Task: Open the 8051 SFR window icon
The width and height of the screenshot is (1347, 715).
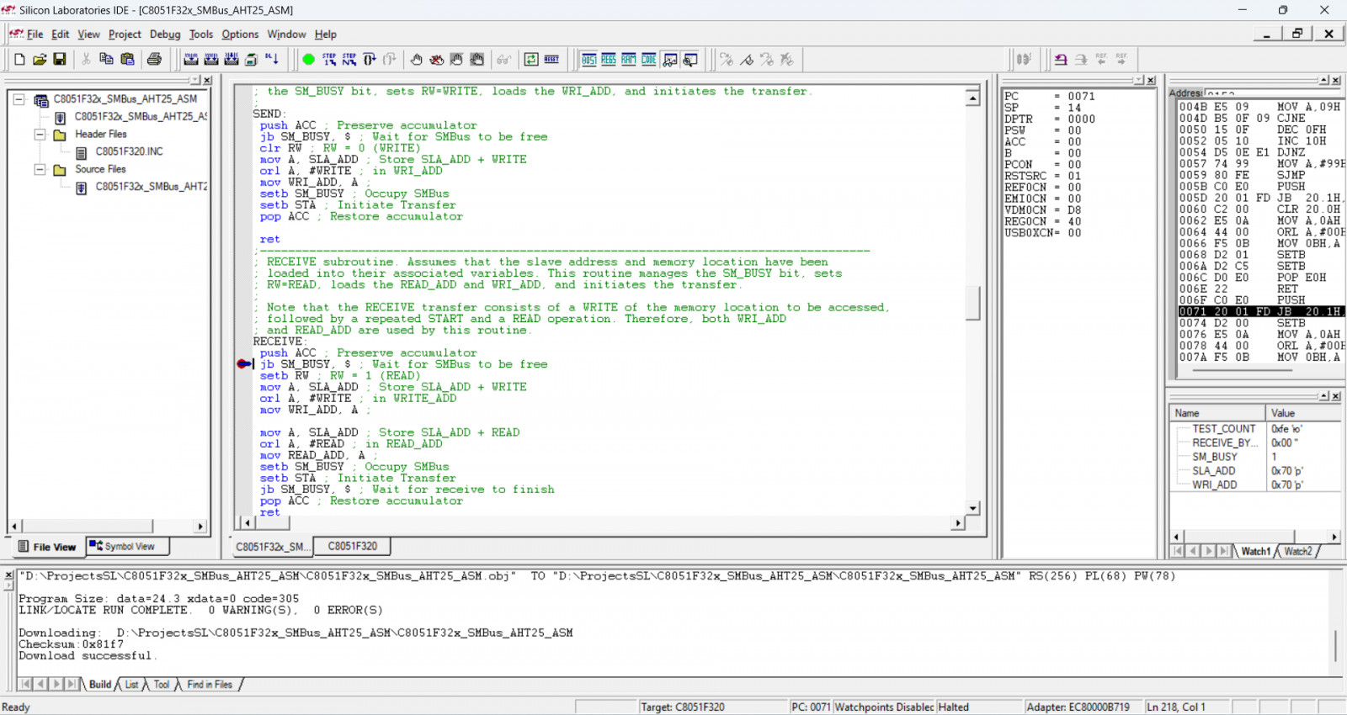Action: (588, 60)
